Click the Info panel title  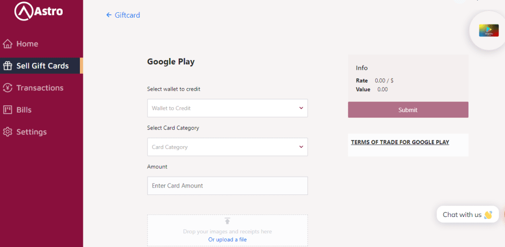pos(361,68)
